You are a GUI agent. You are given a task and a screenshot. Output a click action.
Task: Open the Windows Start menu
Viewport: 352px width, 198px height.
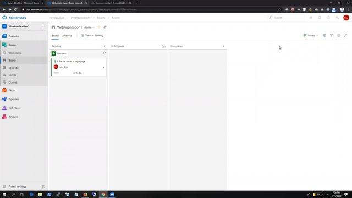pos(4,194)
